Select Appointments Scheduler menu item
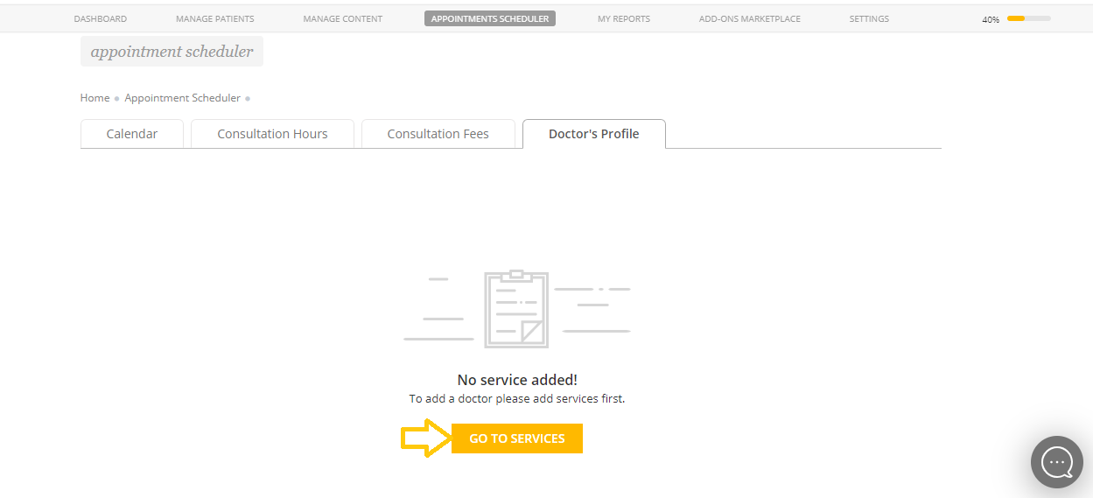The image size is (1093, 498). point(490,18)
